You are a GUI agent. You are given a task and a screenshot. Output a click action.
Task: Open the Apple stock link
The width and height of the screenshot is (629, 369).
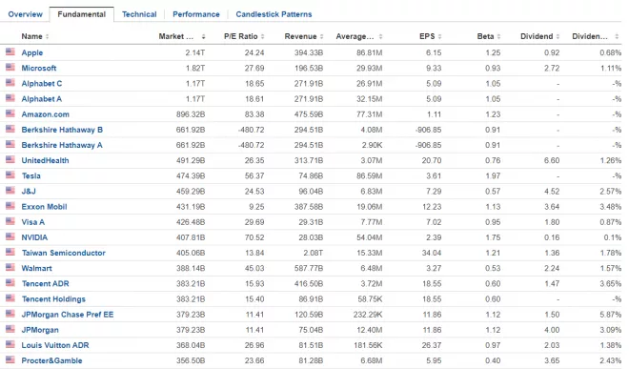click(32, 52)
